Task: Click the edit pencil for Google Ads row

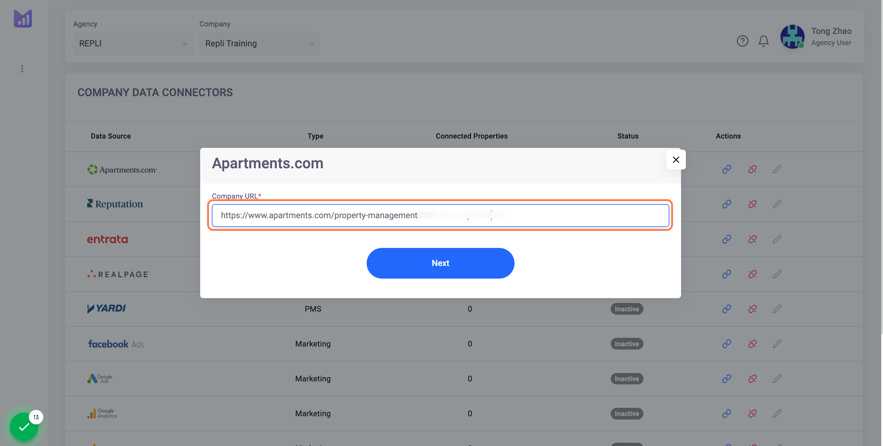Action: click(777, 379)
